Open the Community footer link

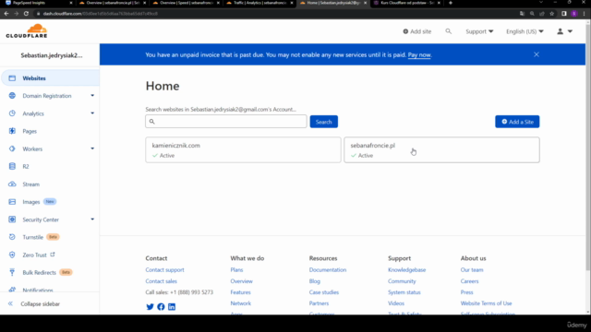(402, 281)
